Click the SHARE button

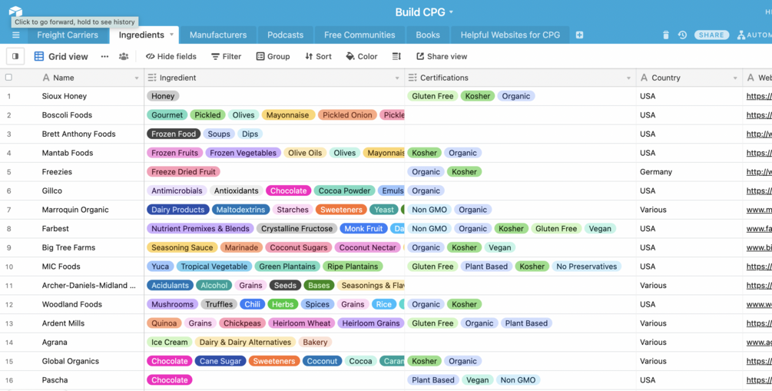point(711,35)
